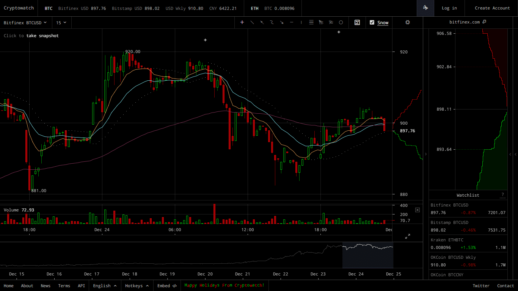
Task: Select the zigzag path drawing tool
Action: point(272,22)
